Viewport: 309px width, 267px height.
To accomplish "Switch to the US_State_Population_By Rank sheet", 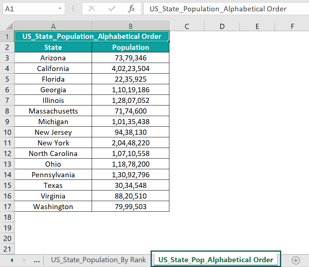I will click(x=98, y=260).
